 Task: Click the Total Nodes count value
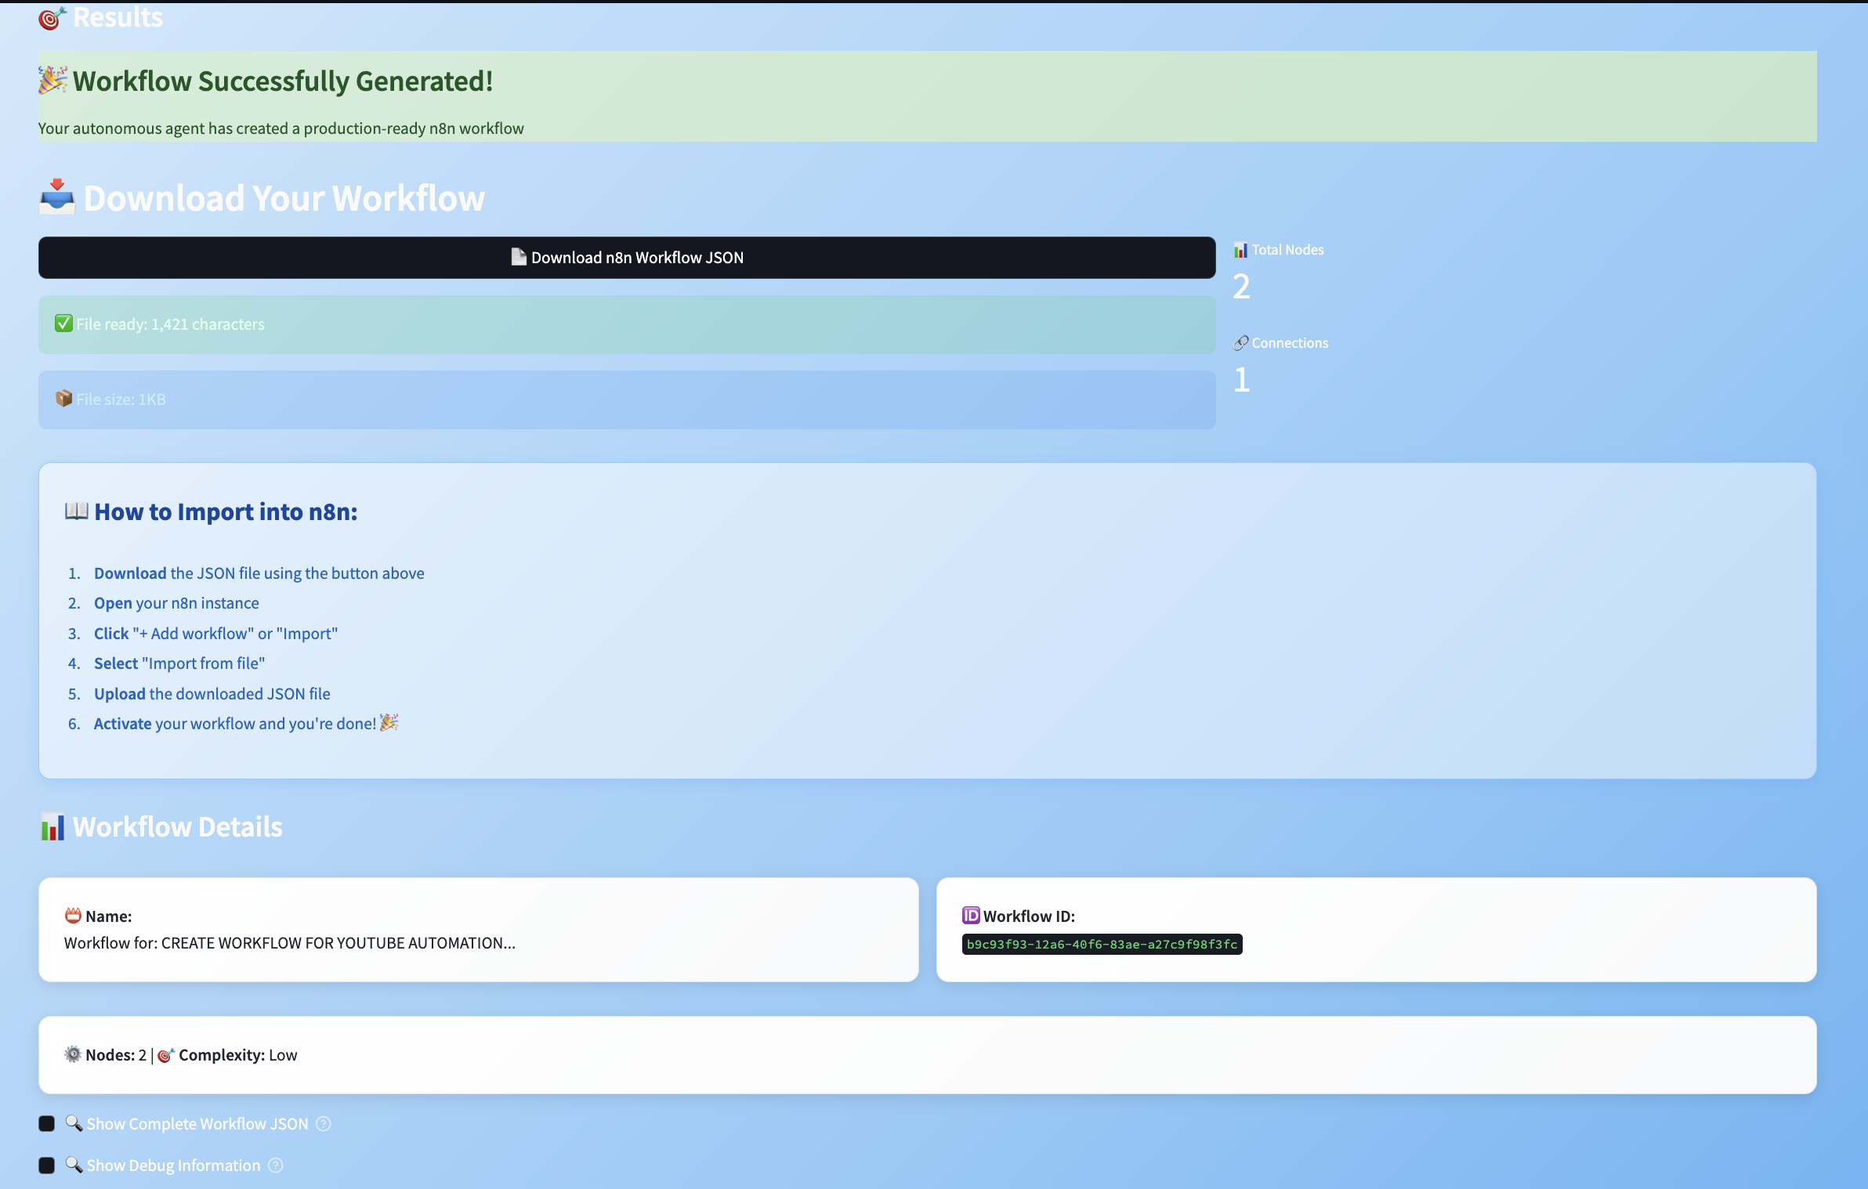(1241, 287)
